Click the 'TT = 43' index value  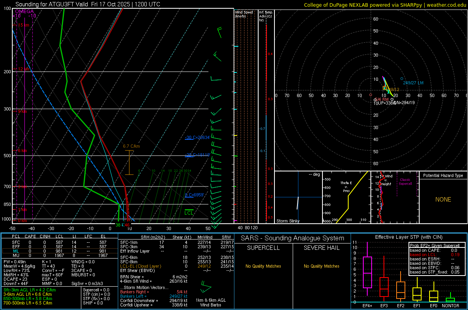[48, 266]
